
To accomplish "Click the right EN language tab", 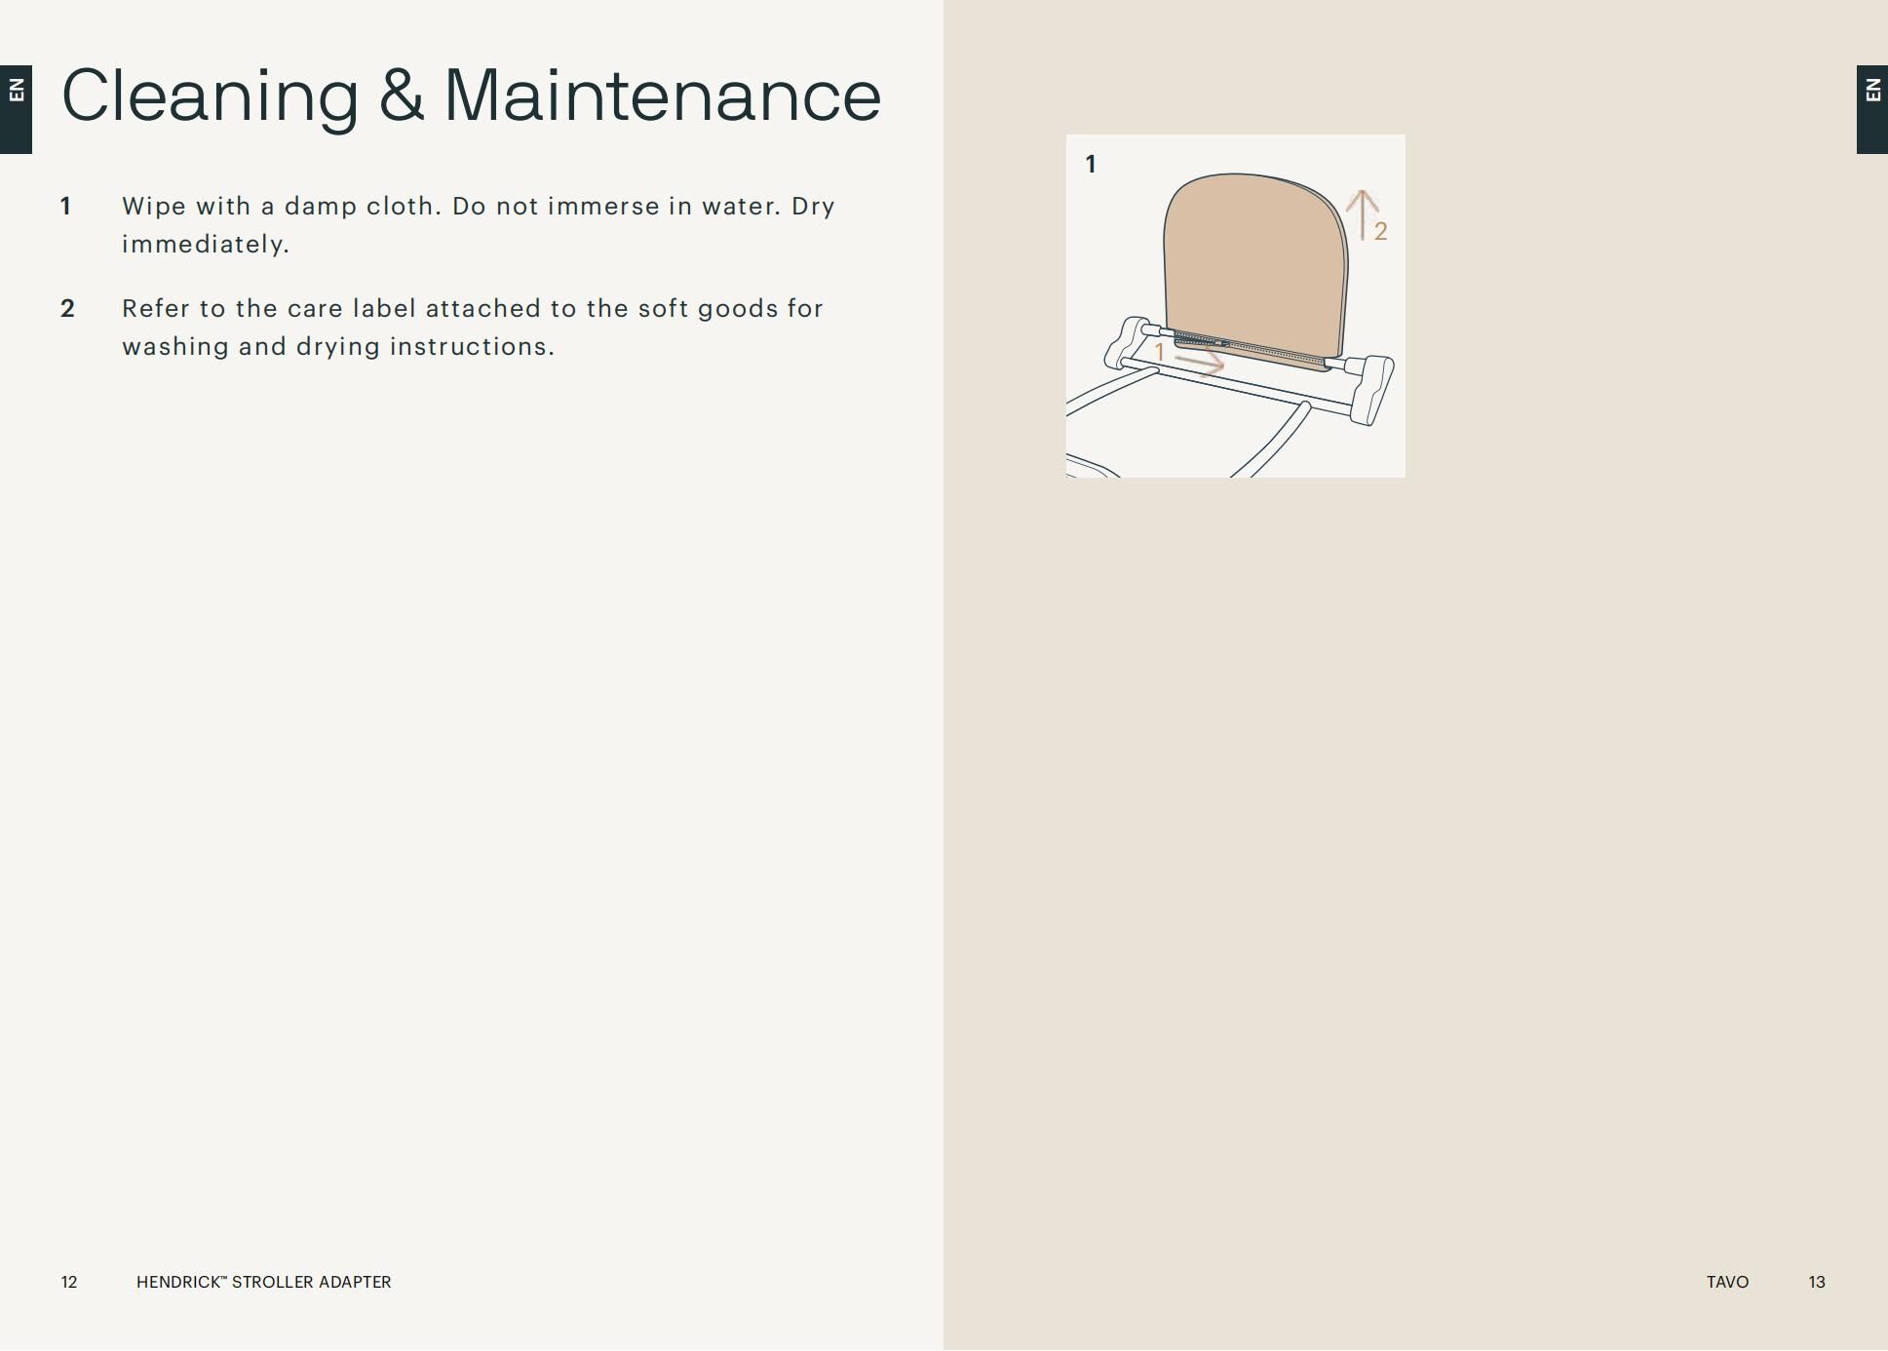I will click(x=1871, y=109).
